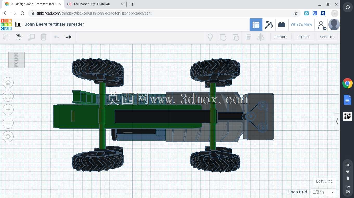Click the design title John Deere fertilizer spreader
Viewport: 354px width, 198px height.
click(x=55, y=24)
